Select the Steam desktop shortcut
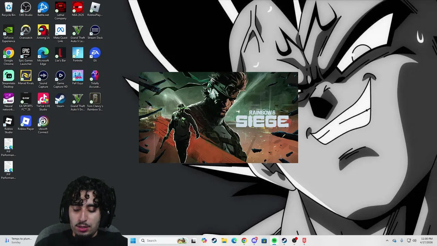The image size is (437, 246). pyautogui.click(x=60, y=100)
